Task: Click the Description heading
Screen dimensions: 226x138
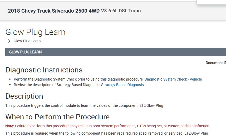Action: tap(24, 96)
